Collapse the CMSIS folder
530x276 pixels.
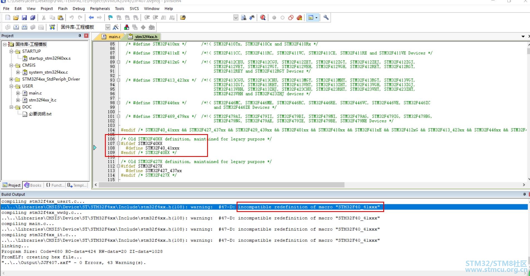(11, 65)
